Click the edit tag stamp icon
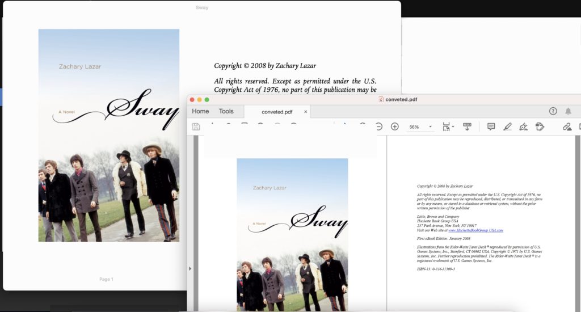The height and width of the screenshot is (312, 581). [540, 127]
